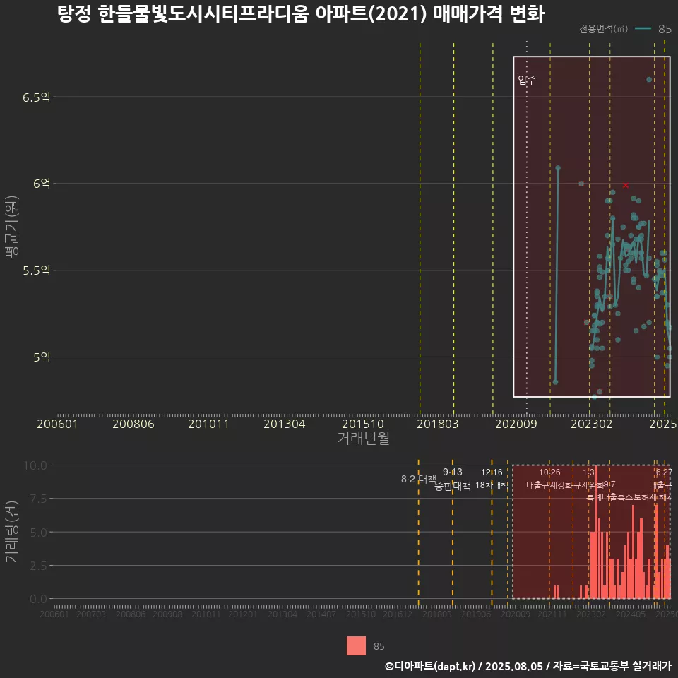
Task: Click the 18차대책 annotation text
Action: tap(492, 485)
